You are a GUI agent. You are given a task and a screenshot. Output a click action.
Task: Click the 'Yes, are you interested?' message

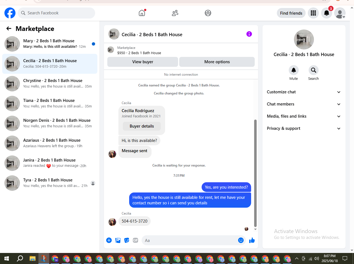click(x=226, y=187)
